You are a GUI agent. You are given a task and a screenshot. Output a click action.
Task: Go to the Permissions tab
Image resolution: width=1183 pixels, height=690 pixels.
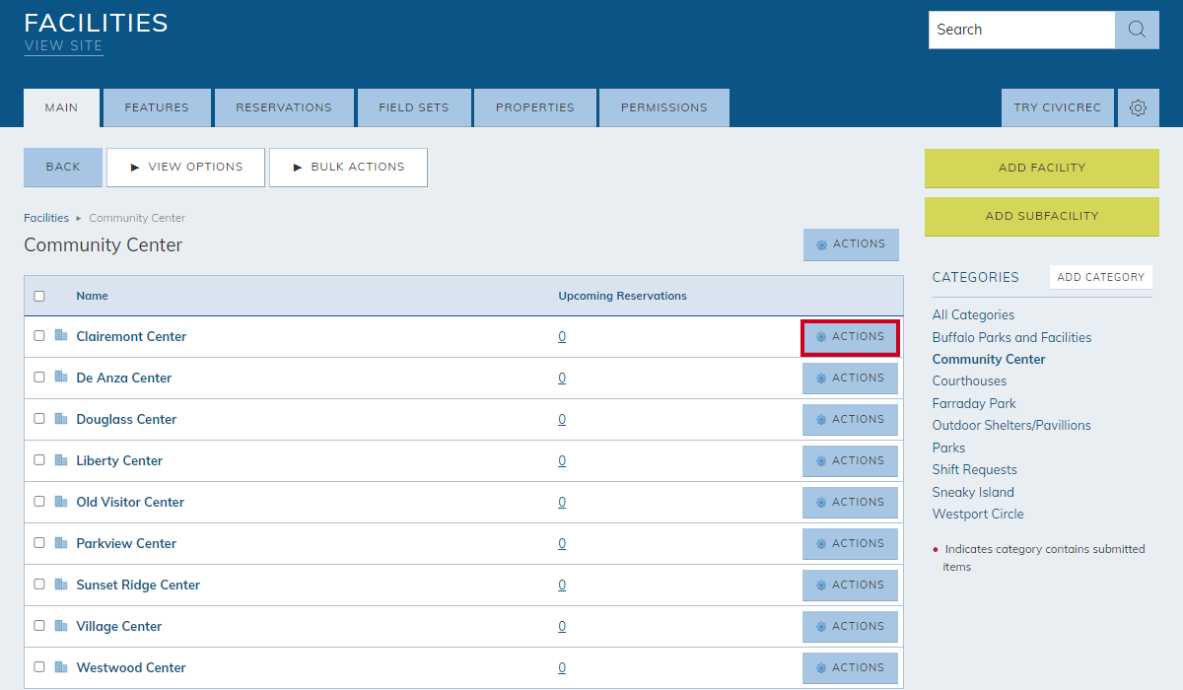tap(664, 107)
